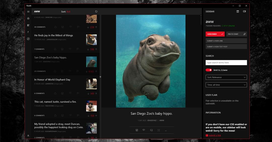This screenshot has height=142, width=272.
Task: Open 'In Honor of World Elephant Day' post
Action: coord(52,80)
